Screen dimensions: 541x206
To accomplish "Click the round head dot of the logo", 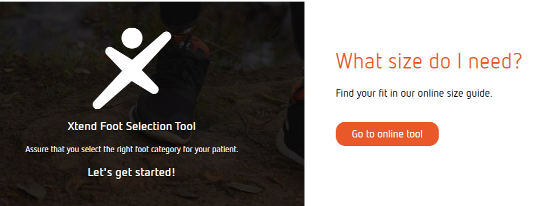I will pyautogui.click(x=132, y=38).
